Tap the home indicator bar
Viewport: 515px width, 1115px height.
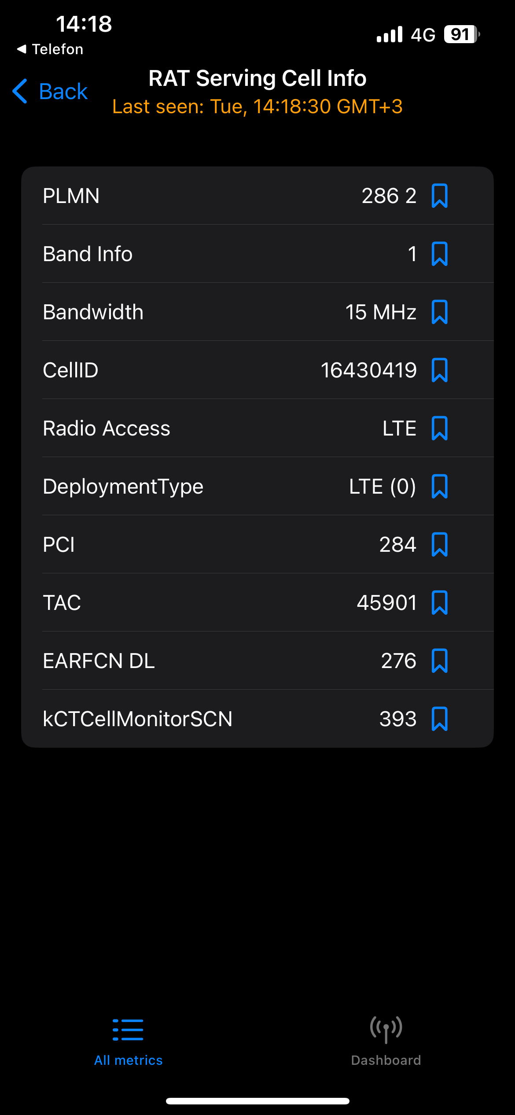pos(257,1101)
